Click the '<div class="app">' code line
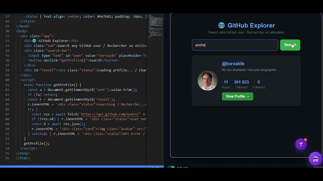The image size is (323, 181). (37, 36)
